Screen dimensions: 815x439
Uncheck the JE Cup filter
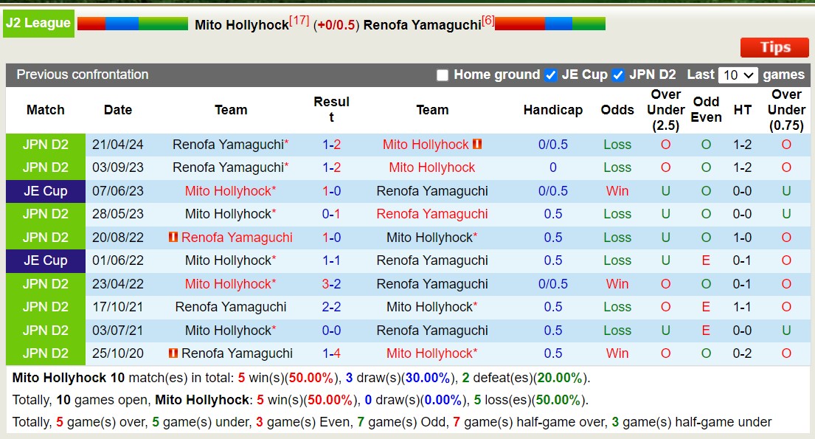click(x=550, y=75)
